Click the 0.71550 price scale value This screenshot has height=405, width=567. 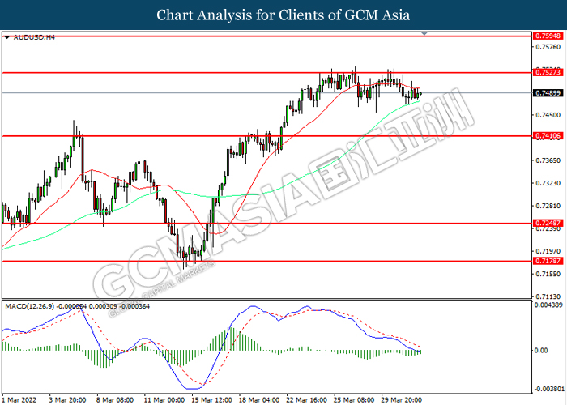tap(548, 274)
